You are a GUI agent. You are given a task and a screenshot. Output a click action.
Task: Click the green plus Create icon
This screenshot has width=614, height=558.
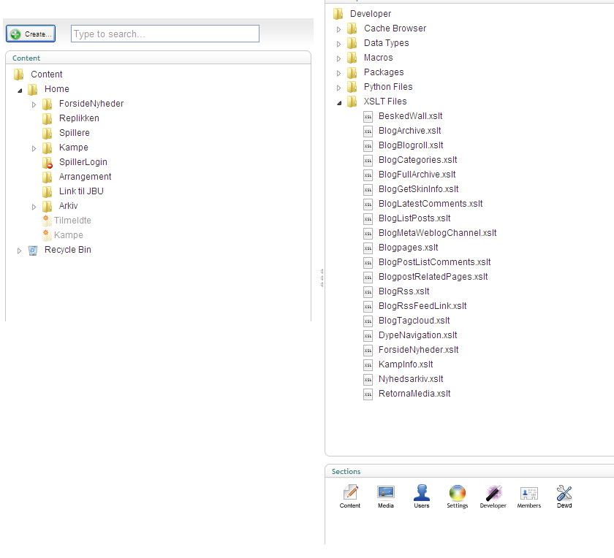click(x=15, y=34)
